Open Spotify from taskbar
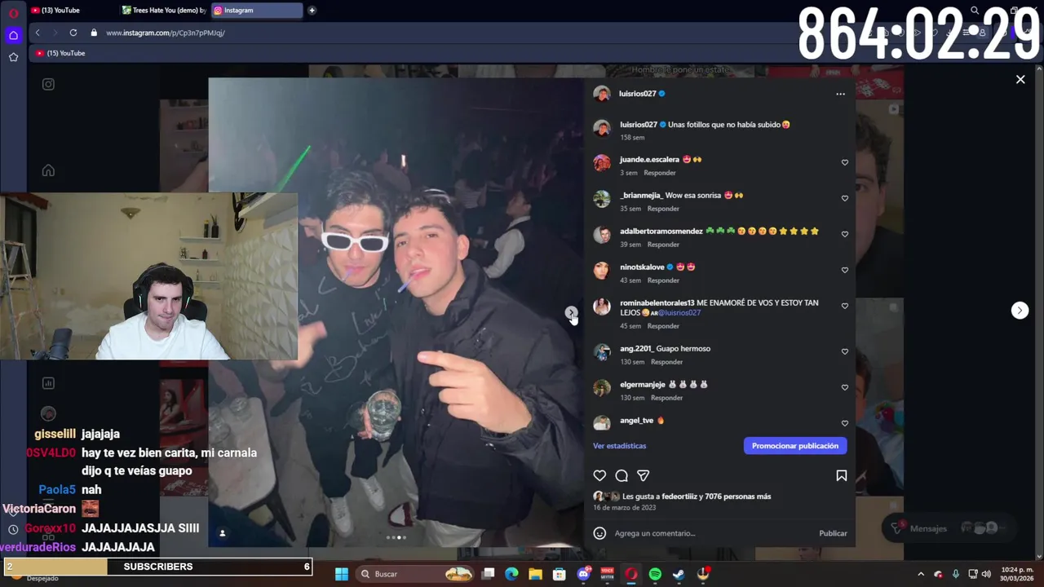The image size is (1044, 587). [655, 574]
